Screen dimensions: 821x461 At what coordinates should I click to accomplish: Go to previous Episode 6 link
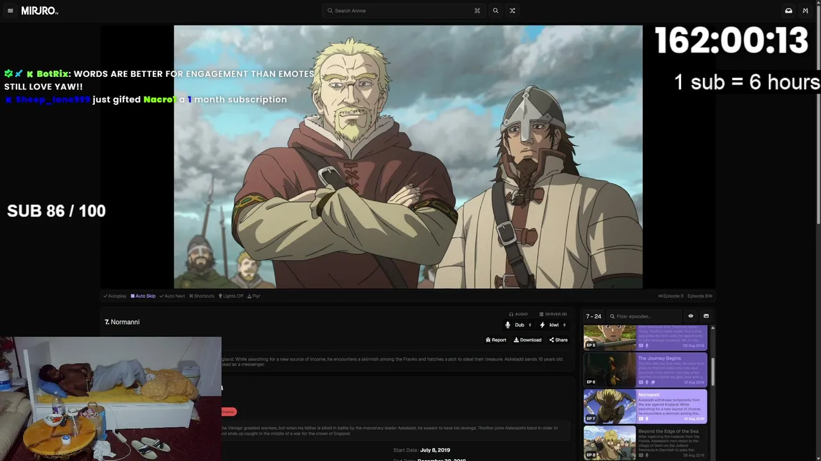point(671,296)
